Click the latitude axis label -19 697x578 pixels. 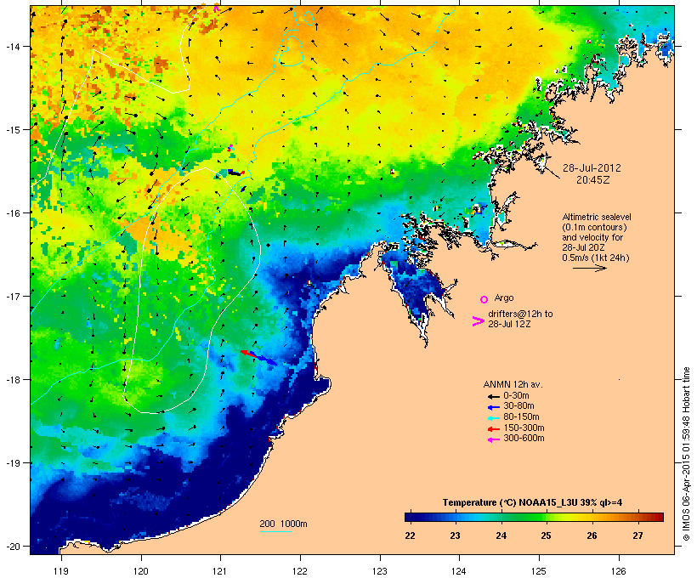[x=12, y=463]
